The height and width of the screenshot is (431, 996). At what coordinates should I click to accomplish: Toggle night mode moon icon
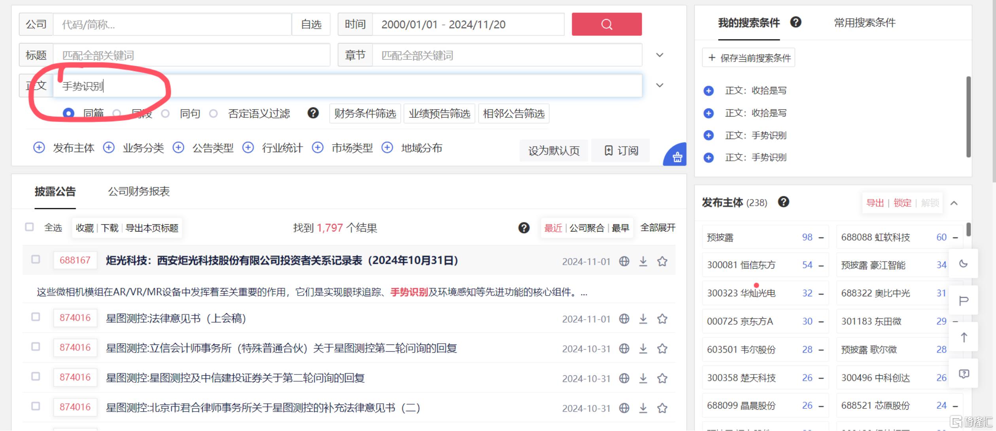pos(964,263)
